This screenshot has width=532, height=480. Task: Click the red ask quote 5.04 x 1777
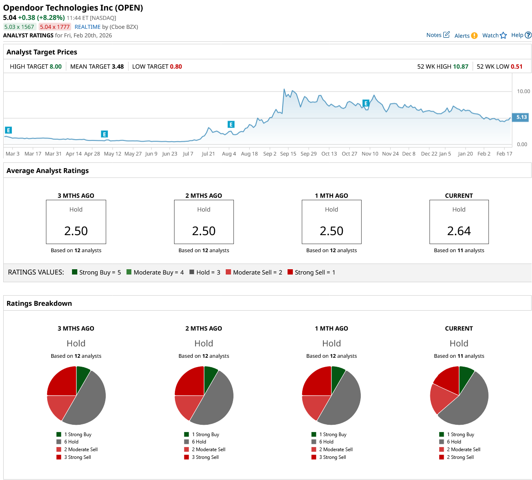pos(55,27)
